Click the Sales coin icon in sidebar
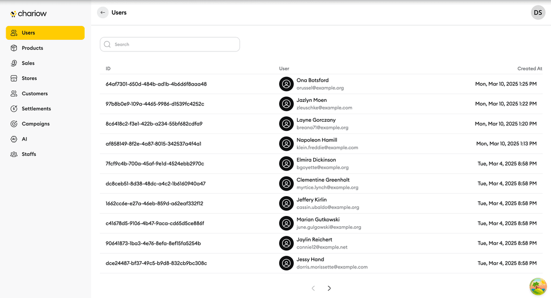The height and width of the screenshot is (298, 551). coord(14,63)
